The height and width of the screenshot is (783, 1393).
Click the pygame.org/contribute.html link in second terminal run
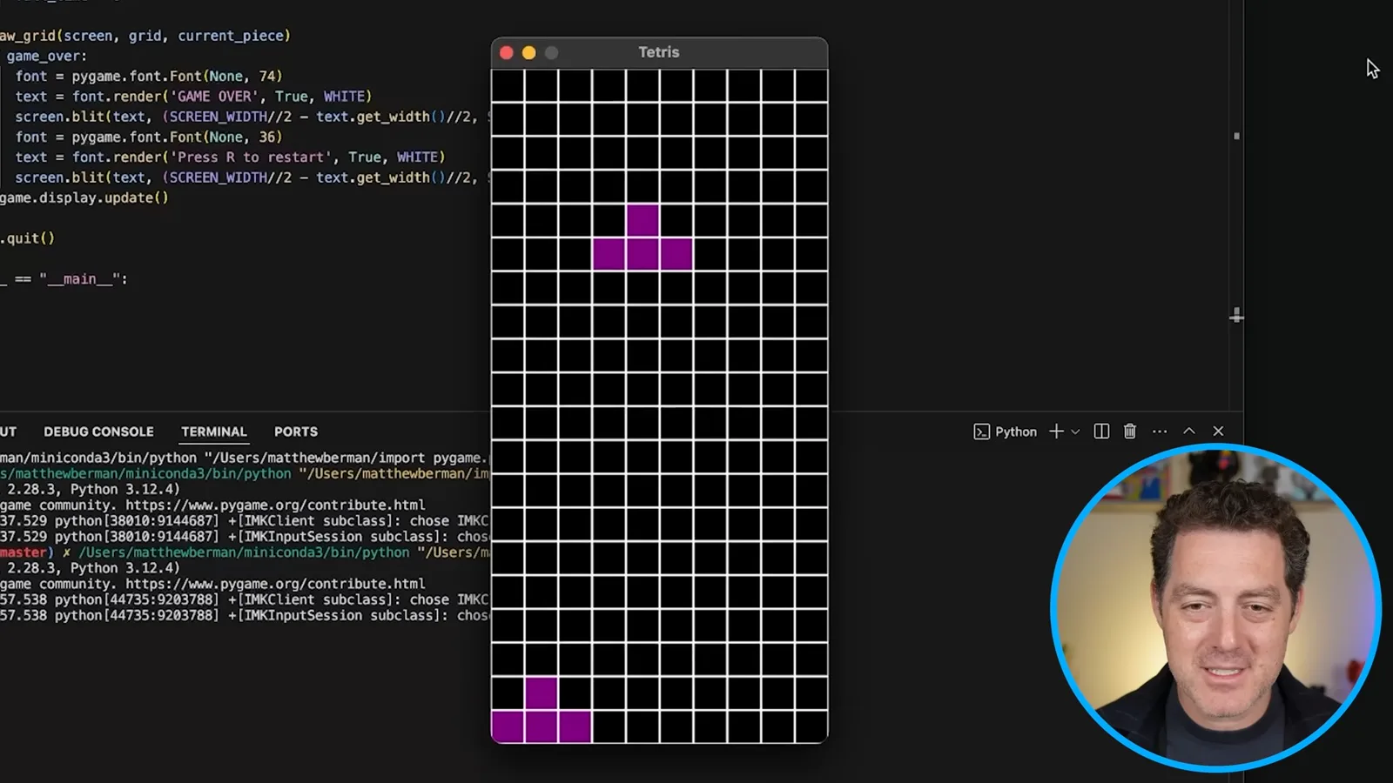tap(275, 584)
